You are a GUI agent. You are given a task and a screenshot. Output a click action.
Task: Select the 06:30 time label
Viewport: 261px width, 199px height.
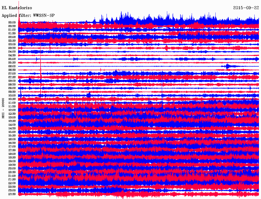click(x=12, y=70)
